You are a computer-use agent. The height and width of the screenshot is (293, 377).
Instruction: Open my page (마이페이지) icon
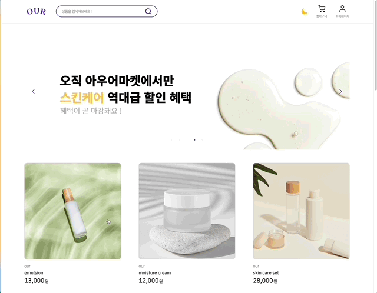pos(342,11)
